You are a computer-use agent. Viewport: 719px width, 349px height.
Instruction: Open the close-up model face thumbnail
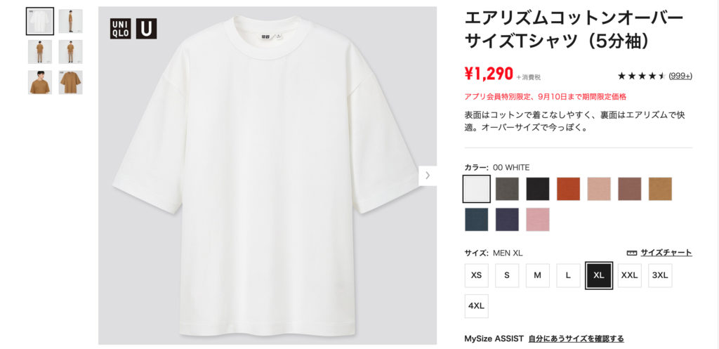coord(40,83)
